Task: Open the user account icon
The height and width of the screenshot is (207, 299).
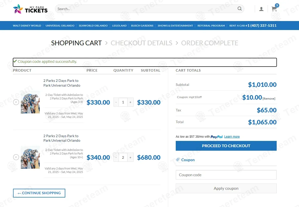Action: click(x=261, y=9)
